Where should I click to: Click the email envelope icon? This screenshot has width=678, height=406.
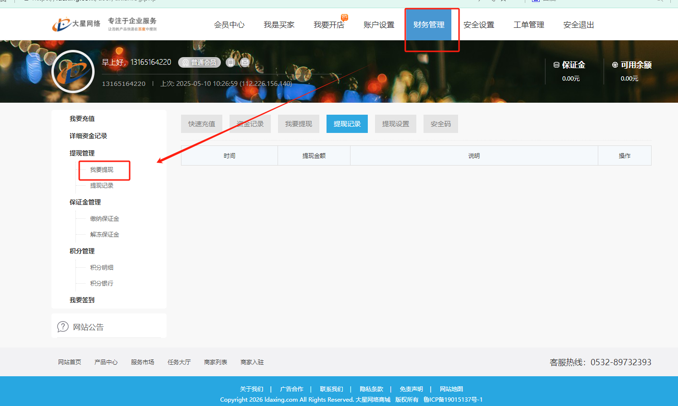(x=245, y=62)
